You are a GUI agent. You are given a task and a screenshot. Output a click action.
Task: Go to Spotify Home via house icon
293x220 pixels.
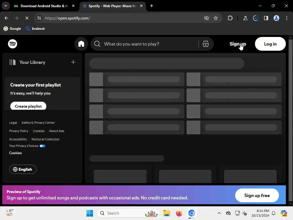tap(81, 44)
